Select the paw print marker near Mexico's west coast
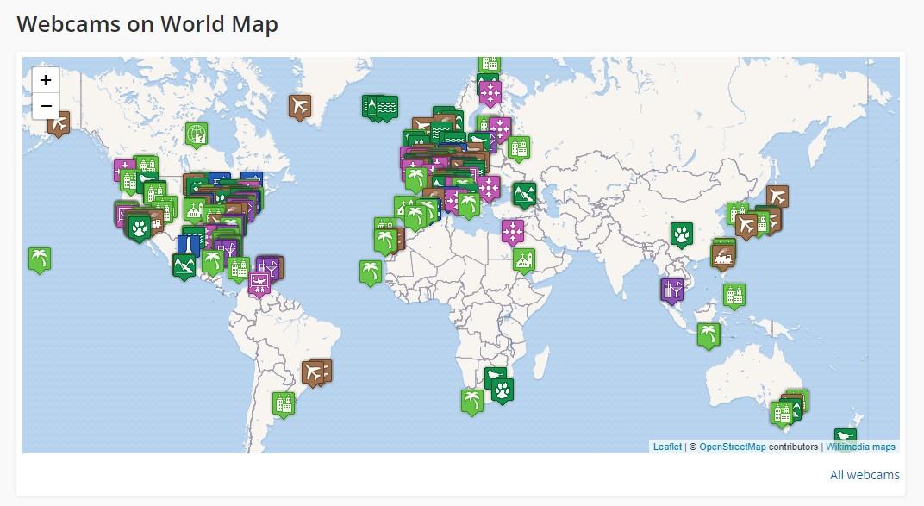Image resolution: width=924 pixels, height=506 pixels. (x=140, y=228)
